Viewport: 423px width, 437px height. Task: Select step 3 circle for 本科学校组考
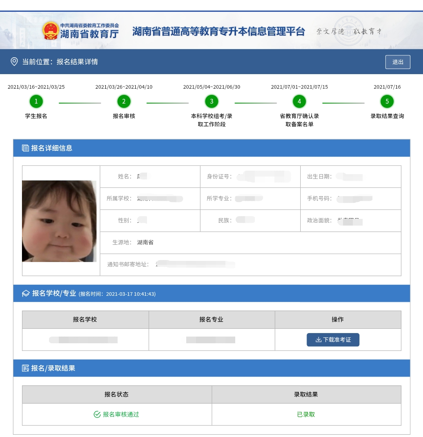pyautogui.click(x=212, y=102)
